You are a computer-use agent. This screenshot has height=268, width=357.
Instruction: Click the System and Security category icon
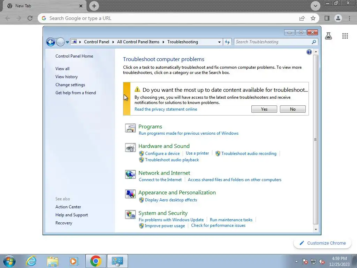130,215
